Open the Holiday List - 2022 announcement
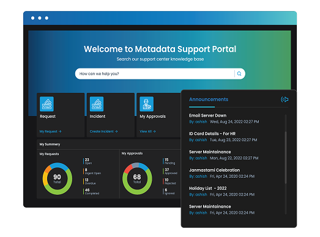 (x=208, y=188)
